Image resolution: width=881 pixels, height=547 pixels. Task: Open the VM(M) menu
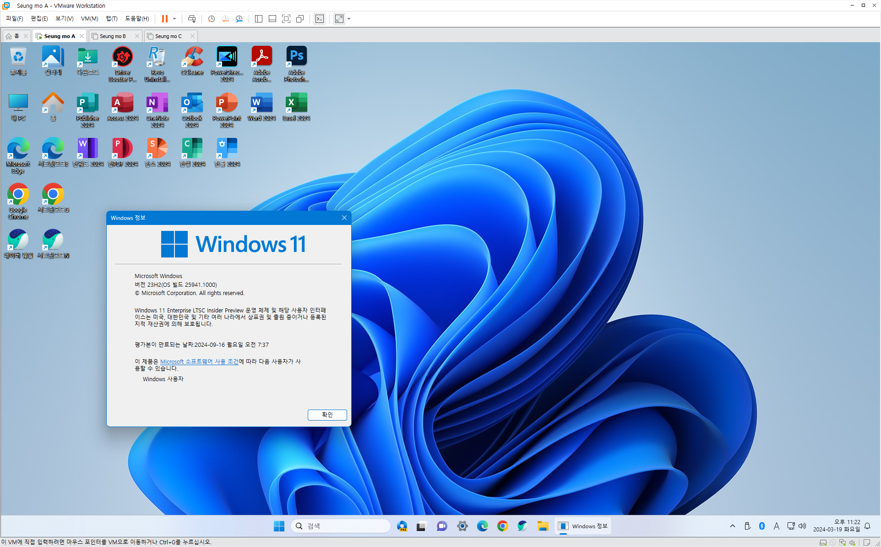pos(89,19)
